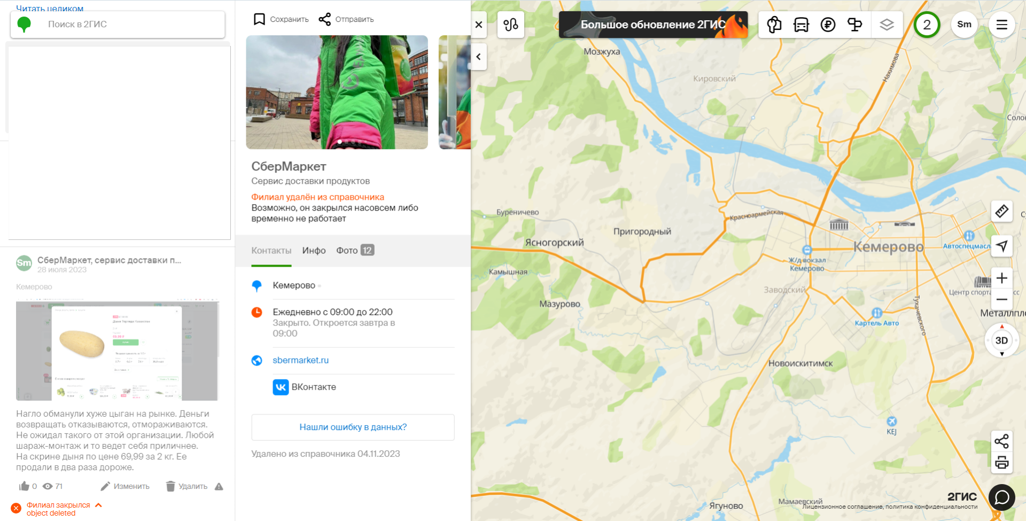Click the 2ГИС search field
Viewport: 1026px width, 521px height.
pos(118,25)
